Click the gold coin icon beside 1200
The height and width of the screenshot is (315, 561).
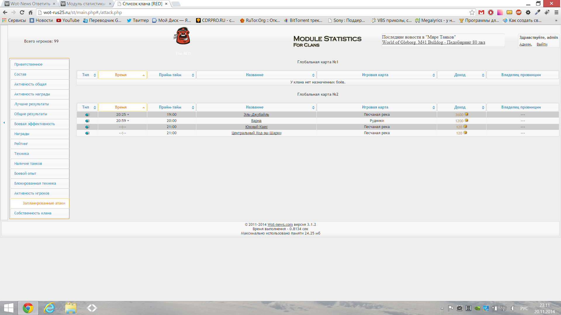(466, 120)
